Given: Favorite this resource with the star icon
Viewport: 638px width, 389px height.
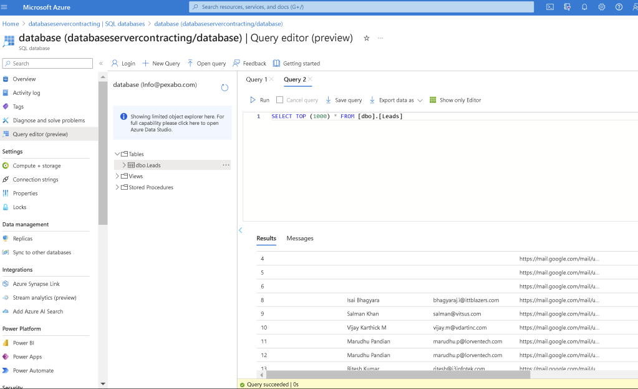Looking at the screenshot, I should point(367,38).
